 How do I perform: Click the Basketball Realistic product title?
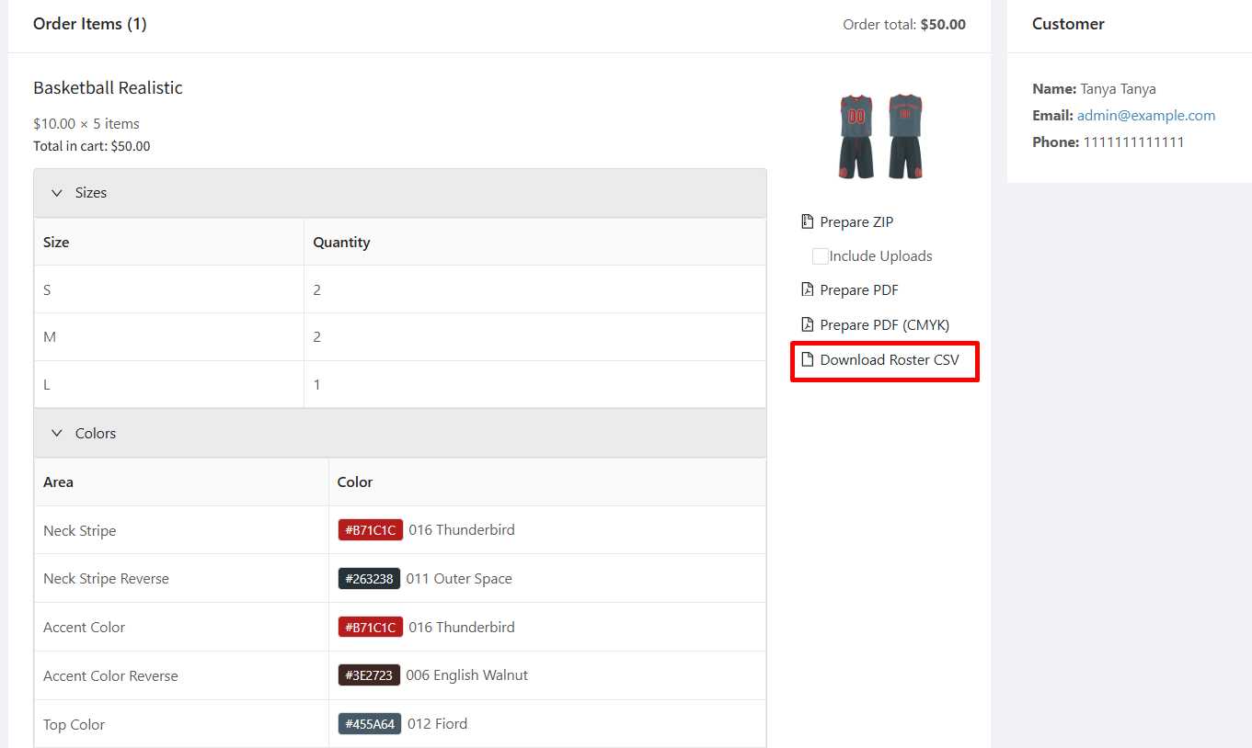(108, 88)
